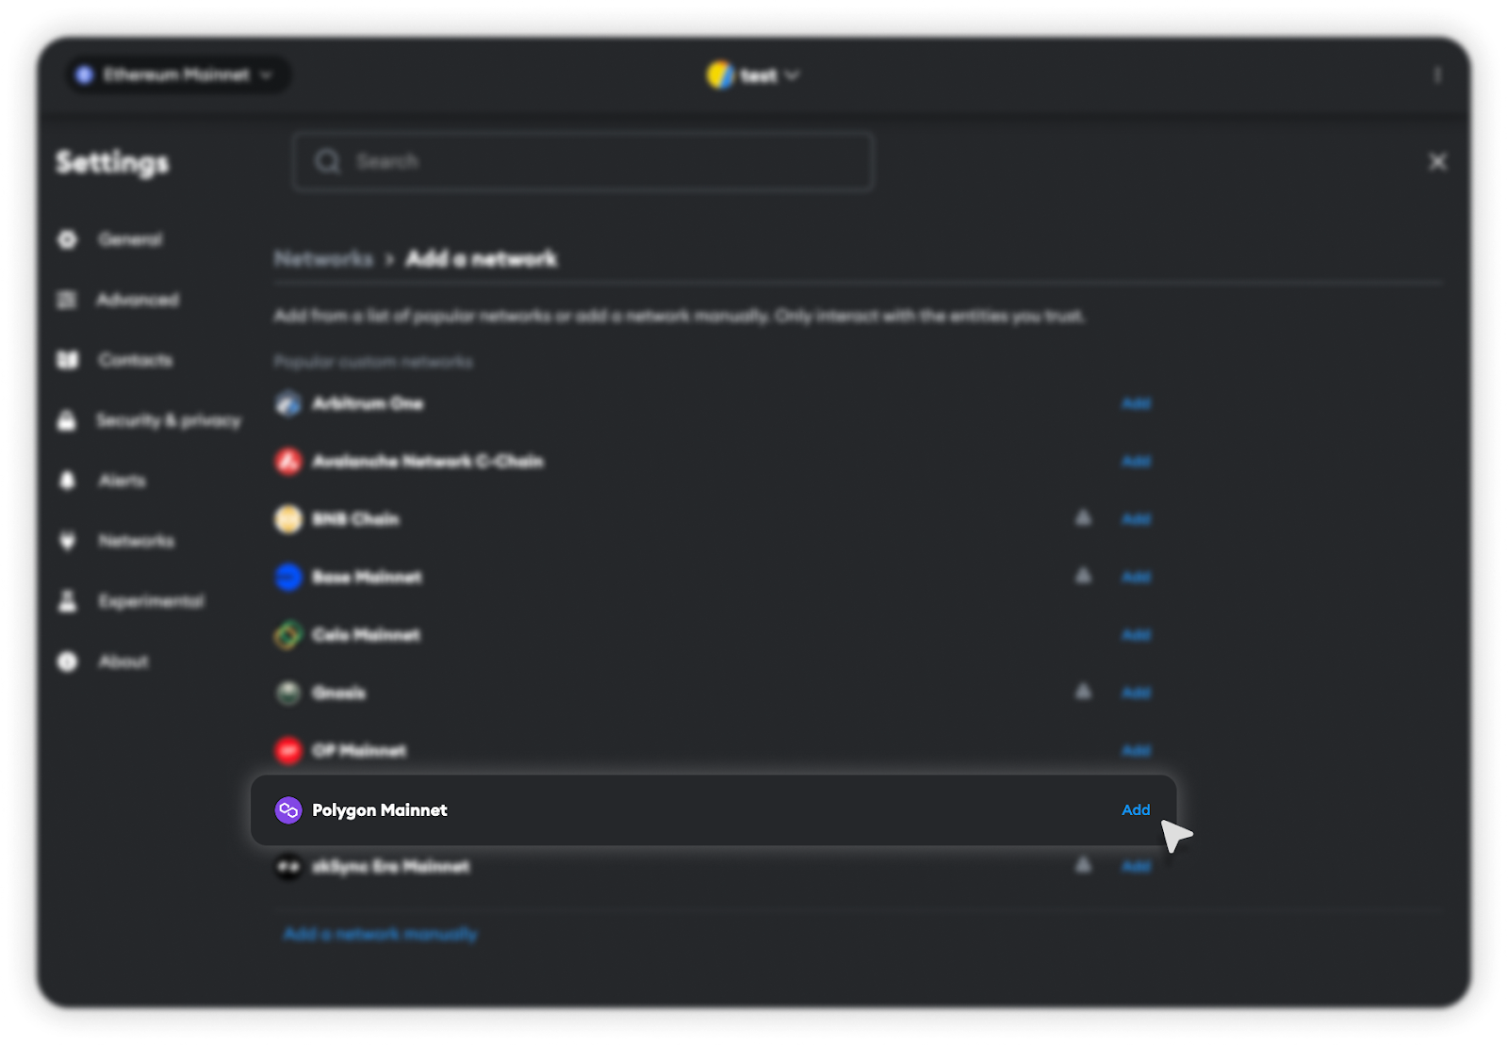The image size is (1508, 1045).
Task: Go to Networks in the sidebar
Action: tap(137, 541)
